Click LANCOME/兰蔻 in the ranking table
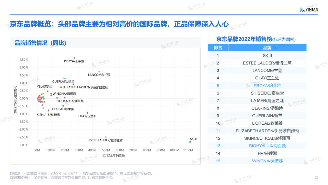The image size is (328, 185). [267, 70]
